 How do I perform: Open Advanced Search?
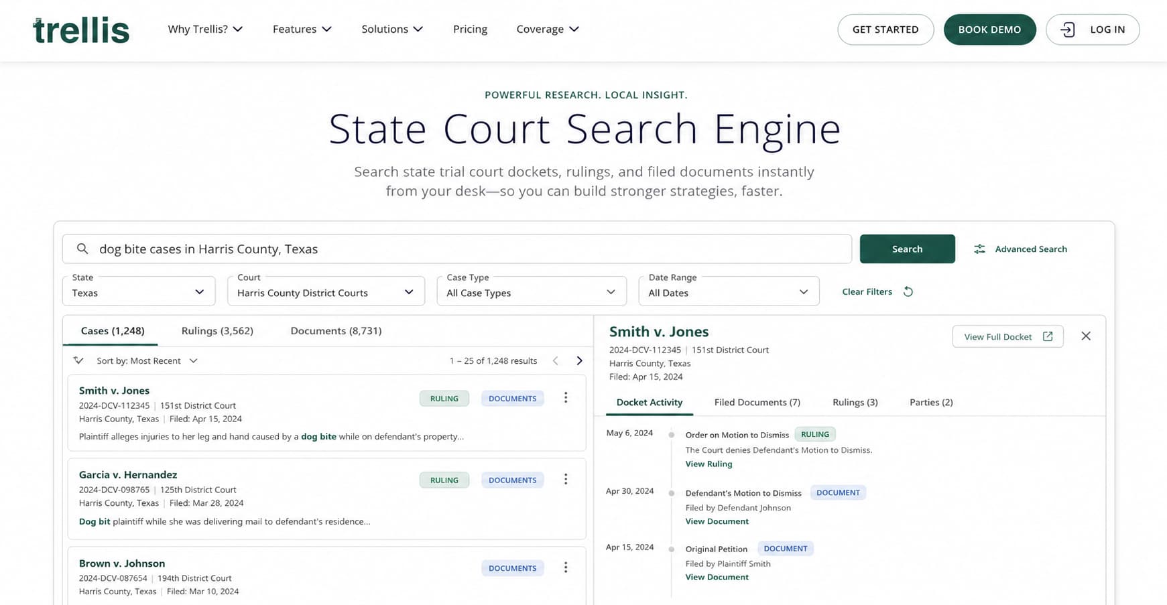tap(1020, 249)
